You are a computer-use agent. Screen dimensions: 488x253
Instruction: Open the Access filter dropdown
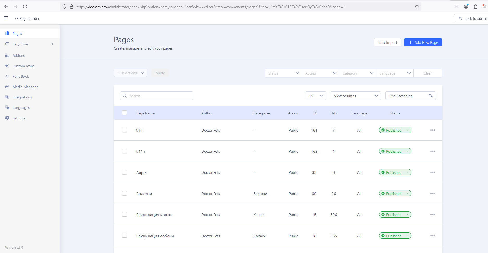coord(321,73)
